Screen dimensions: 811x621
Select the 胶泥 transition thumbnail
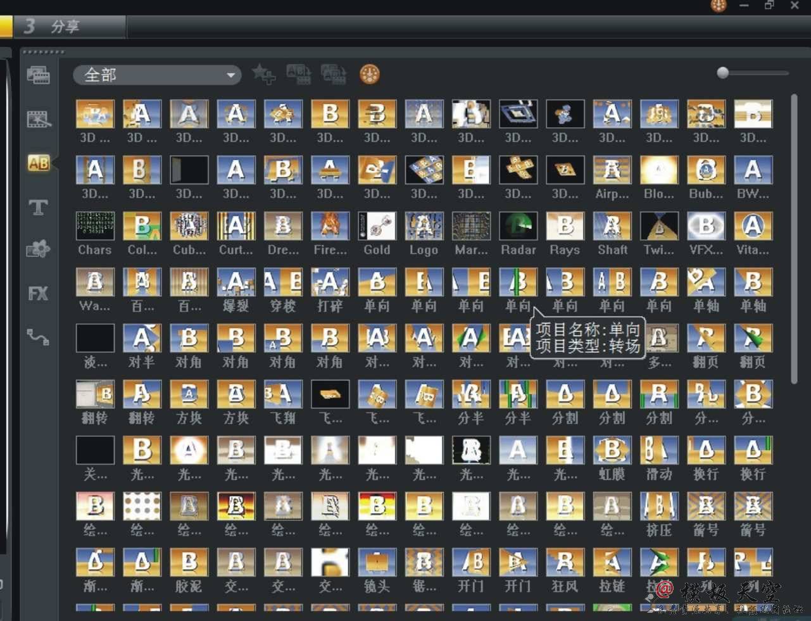[x=189, y=562]
